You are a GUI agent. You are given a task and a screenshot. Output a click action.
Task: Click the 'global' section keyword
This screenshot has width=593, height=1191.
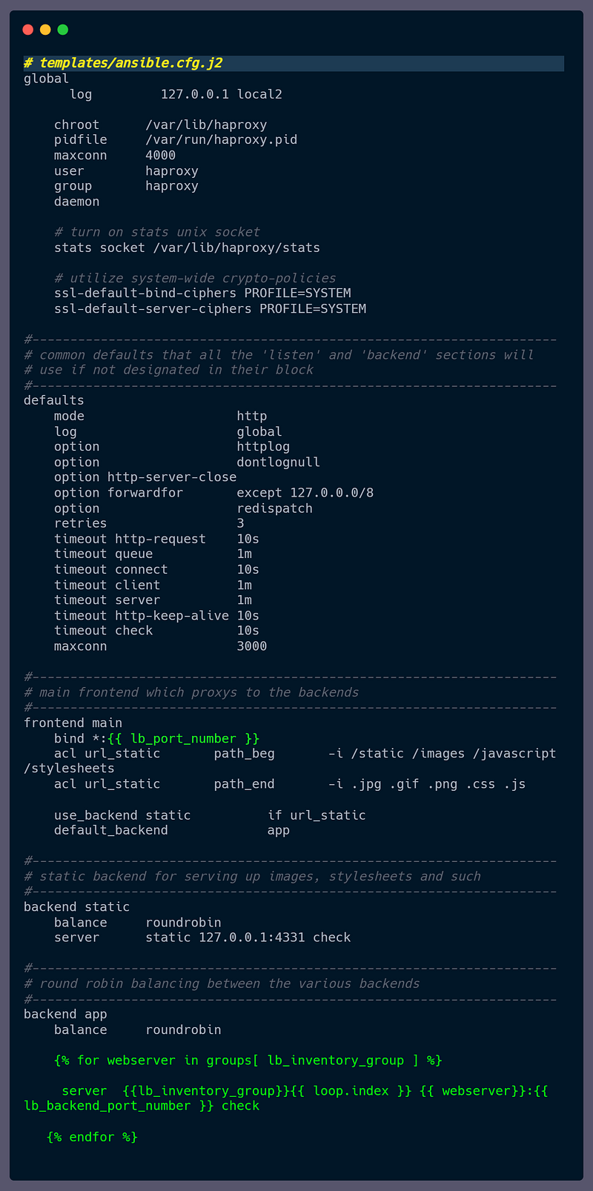46,79
